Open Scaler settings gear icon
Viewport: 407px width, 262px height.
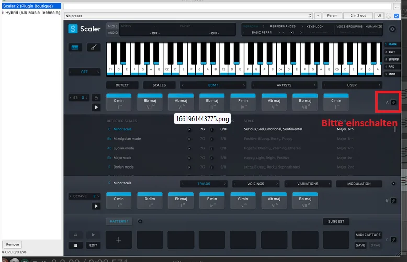point(392,29)
